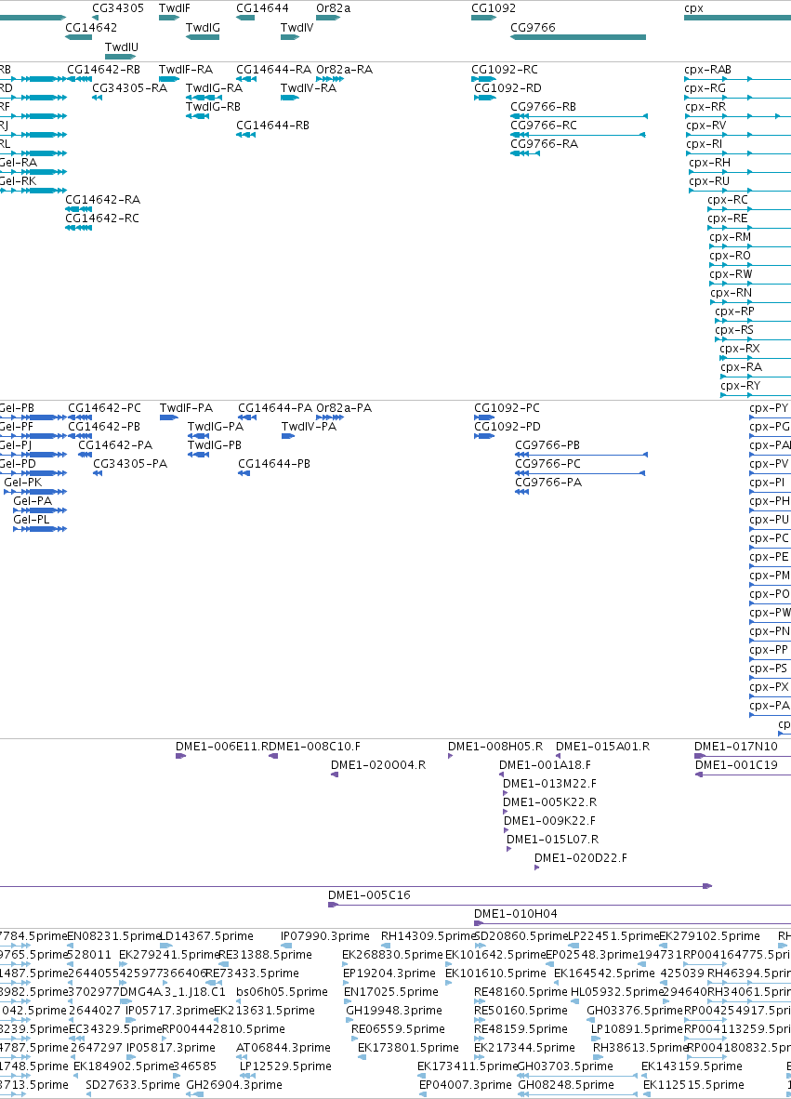The width and height of the screenshot is (791, 1099).
Task: Select the CG9766-PB protein label
Action: tap(547, 445)
